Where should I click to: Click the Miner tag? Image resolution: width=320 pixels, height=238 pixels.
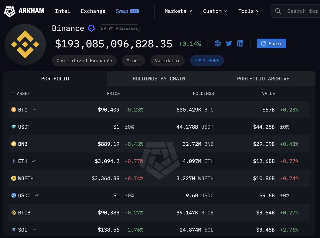point(134,60)
